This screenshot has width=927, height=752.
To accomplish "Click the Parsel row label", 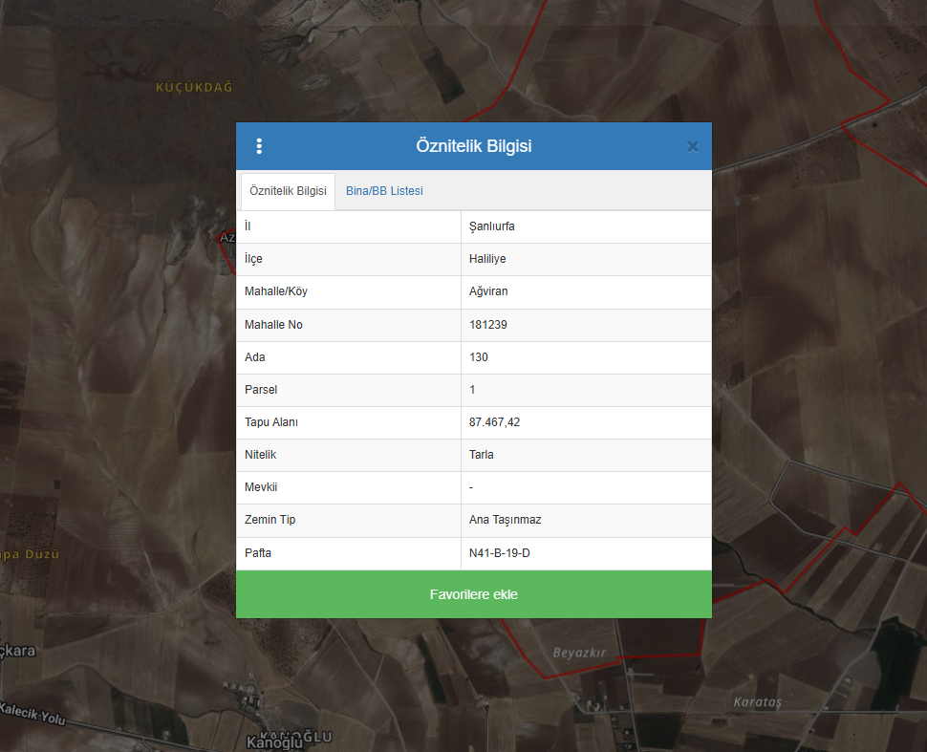I will [x=261, y=390].
